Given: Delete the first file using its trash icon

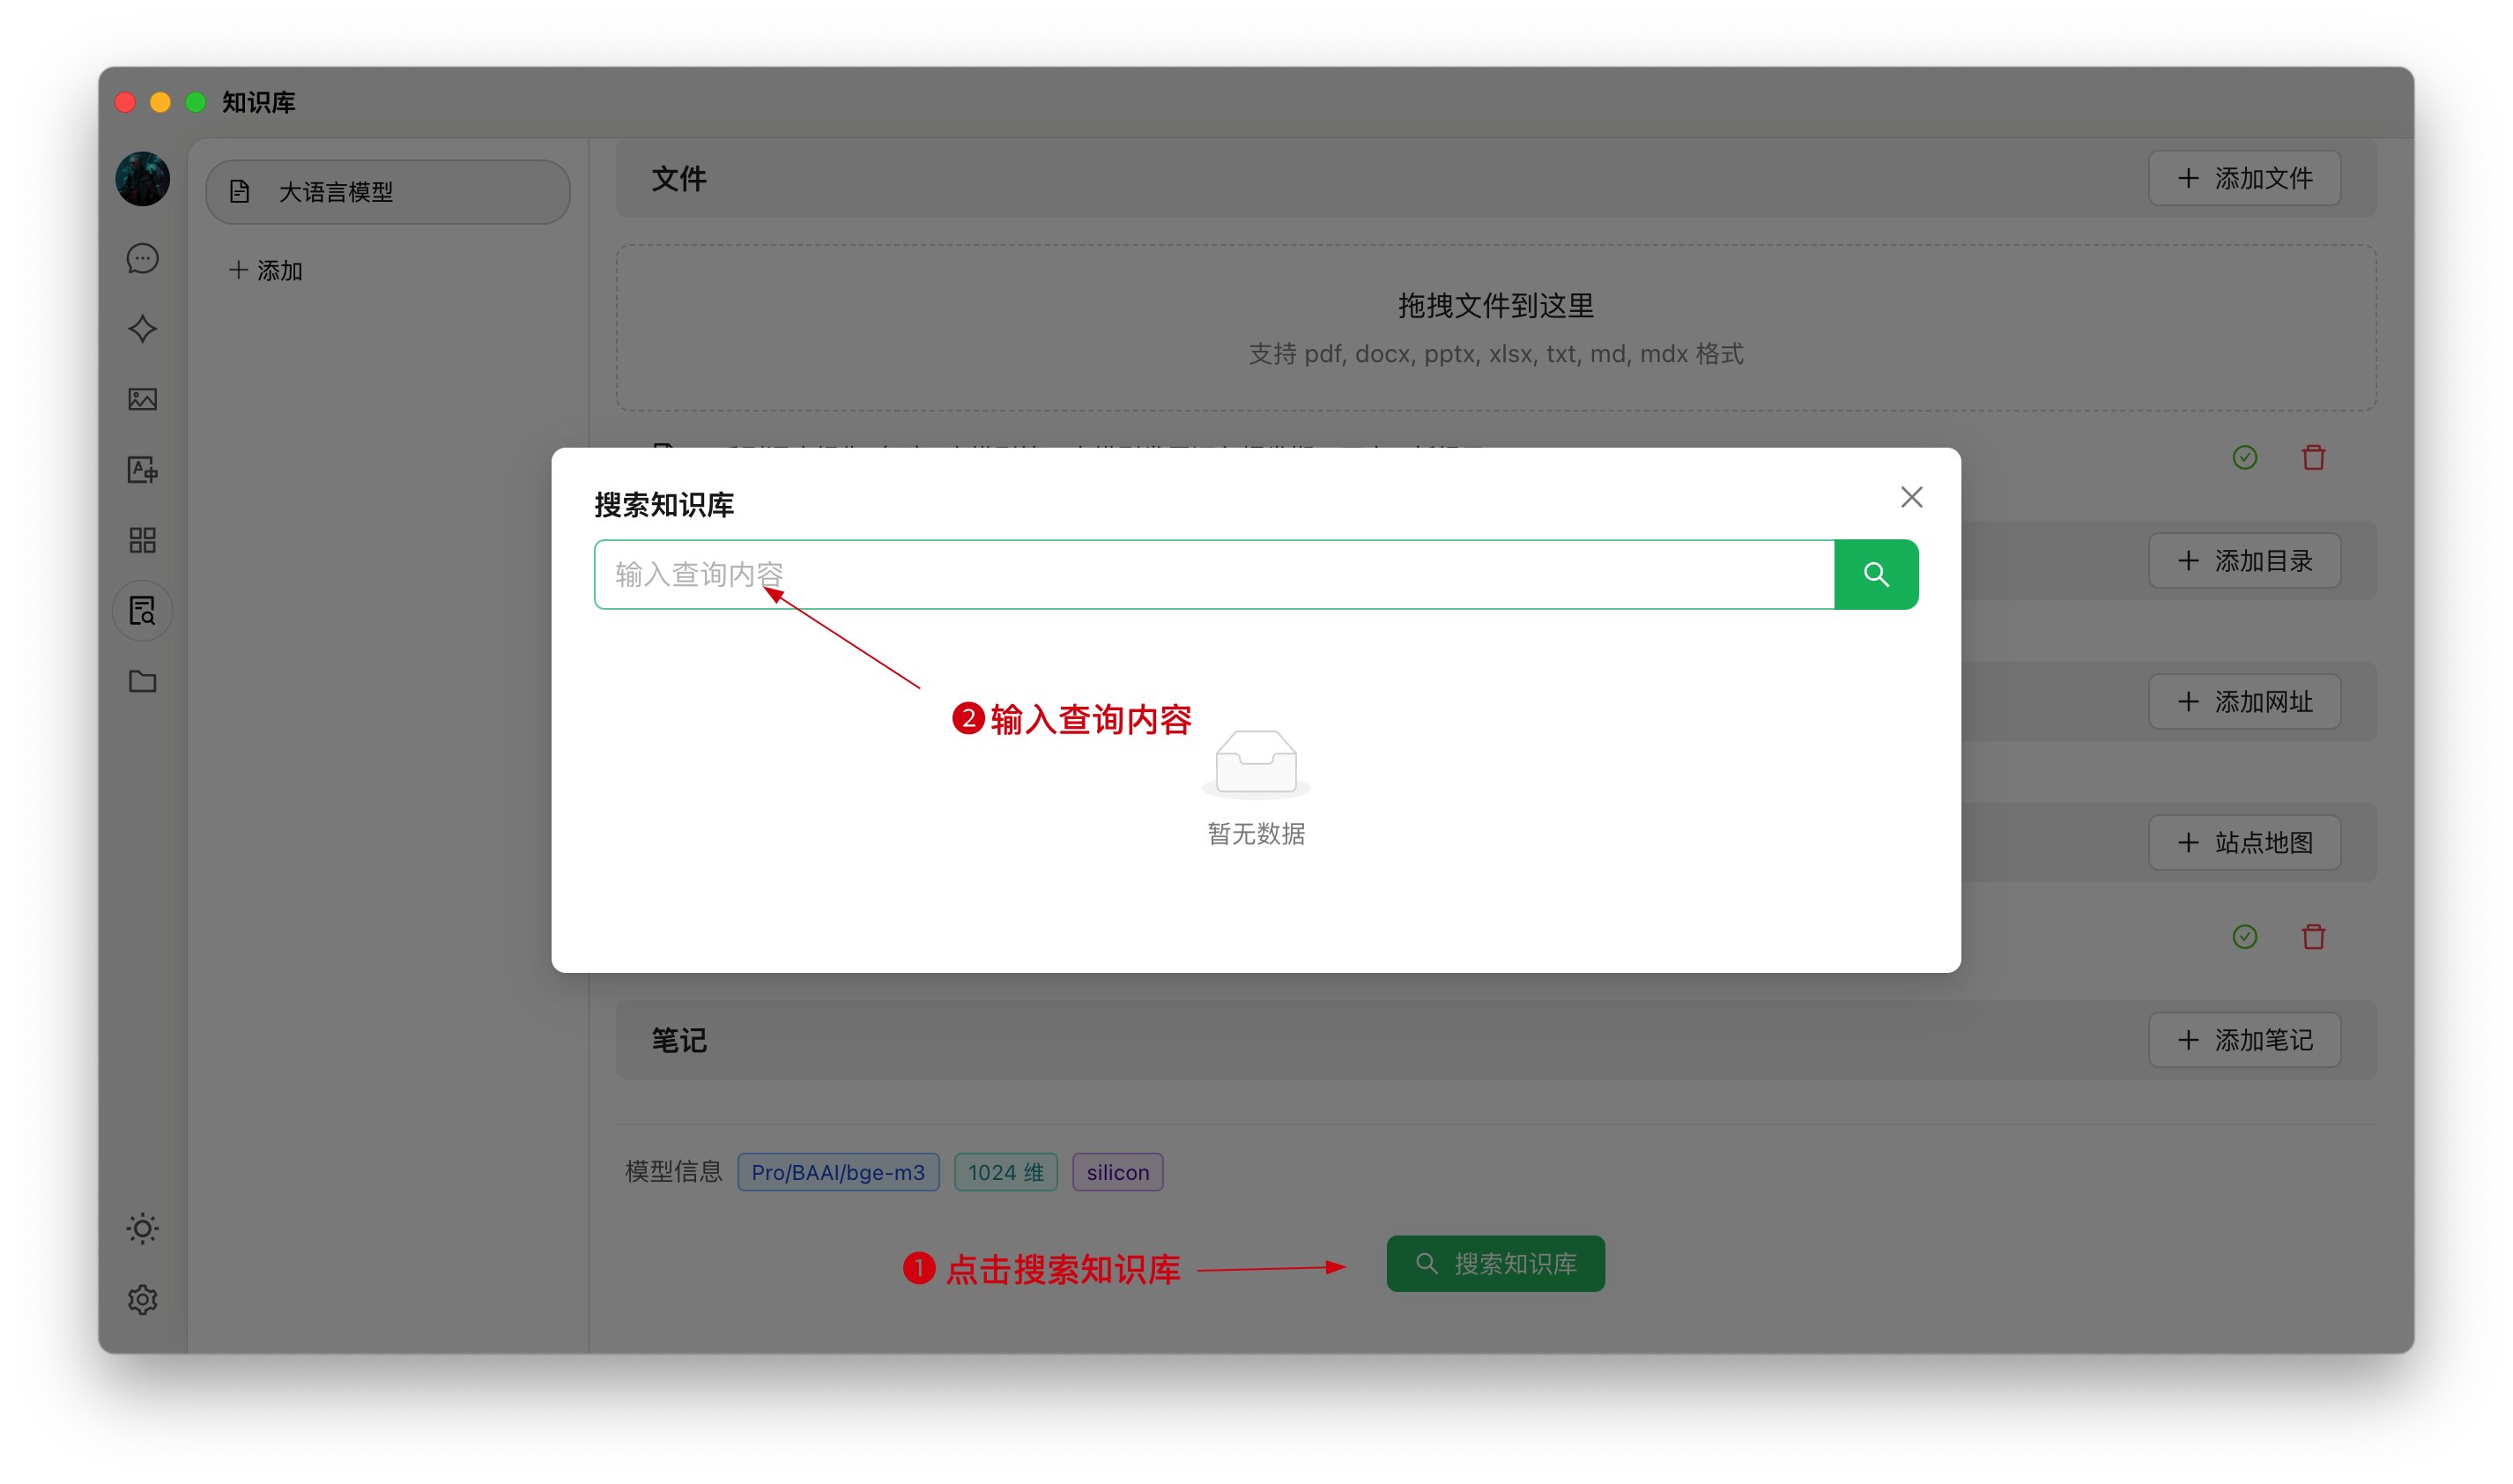Looking at the screenshot, I should 2313,457.
